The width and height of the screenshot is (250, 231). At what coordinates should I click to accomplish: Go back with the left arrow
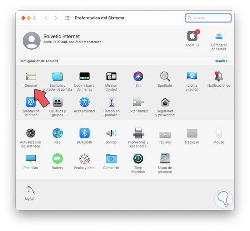(x=46, y=18)
